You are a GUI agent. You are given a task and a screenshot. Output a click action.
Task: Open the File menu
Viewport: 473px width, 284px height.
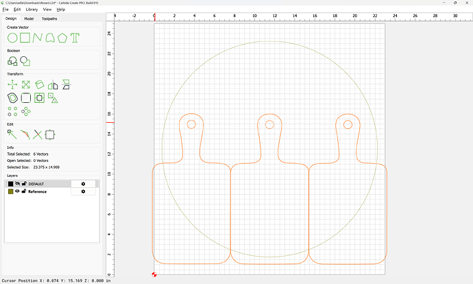pyautogui.click(x=5, y=10)
